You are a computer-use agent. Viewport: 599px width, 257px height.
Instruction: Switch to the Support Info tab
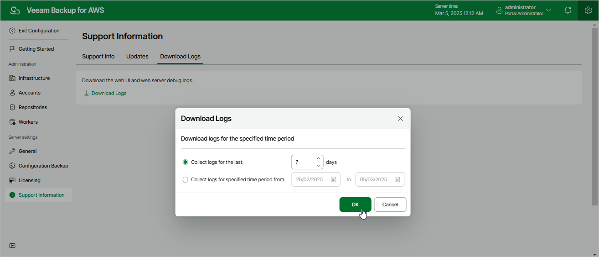pos(98,57)
